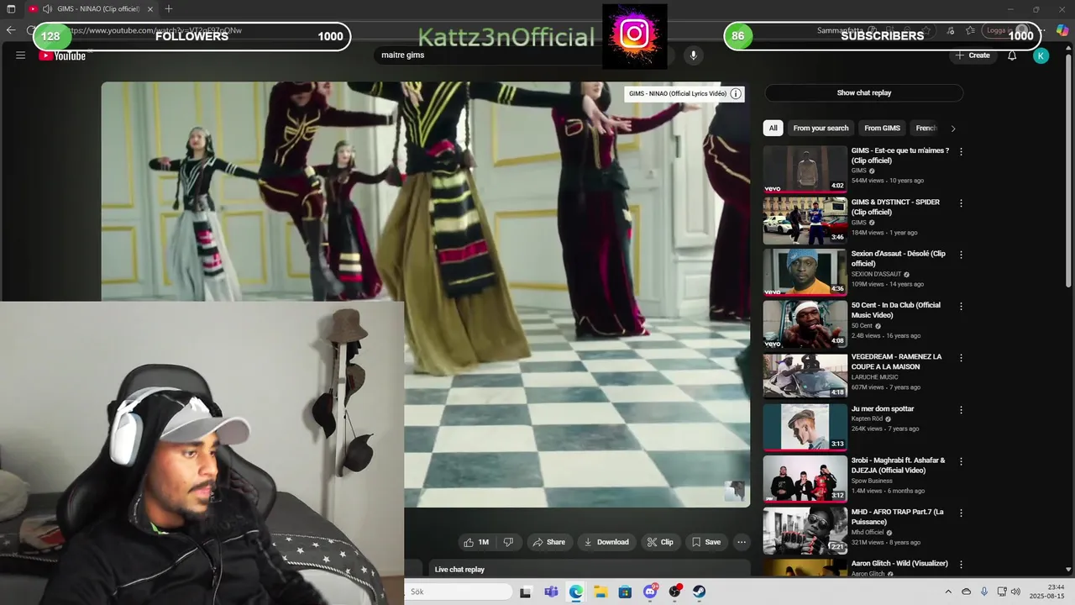Dislike the video

tap(508, 542)
